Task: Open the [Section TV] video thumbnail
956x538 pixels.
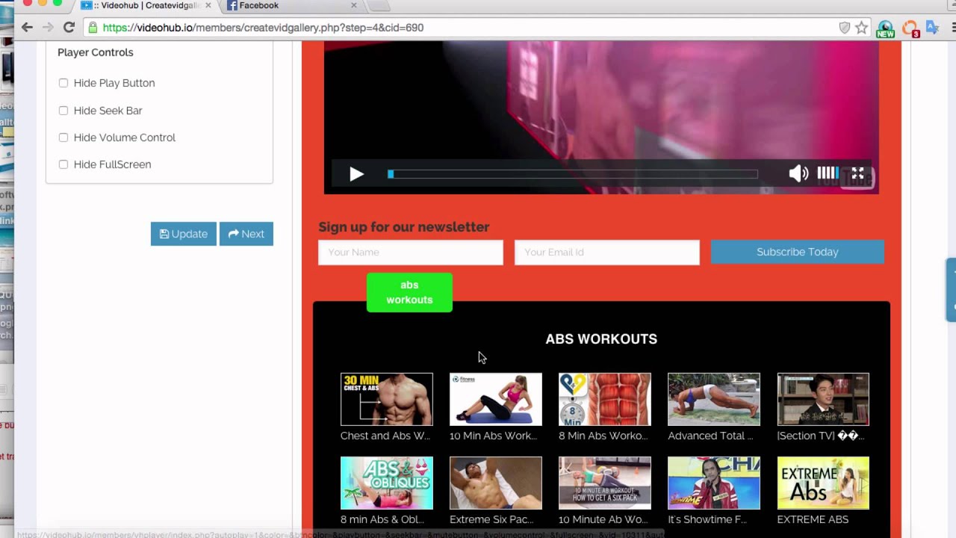Action: tap(822, 399)
